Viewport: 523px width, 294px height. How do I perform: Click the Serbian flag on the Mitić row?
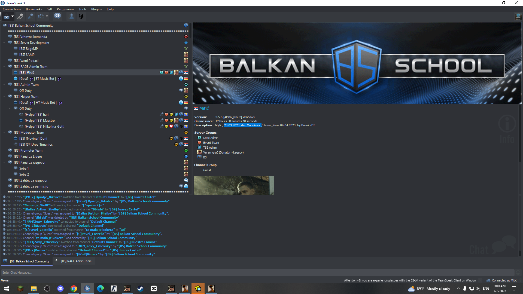186,72
